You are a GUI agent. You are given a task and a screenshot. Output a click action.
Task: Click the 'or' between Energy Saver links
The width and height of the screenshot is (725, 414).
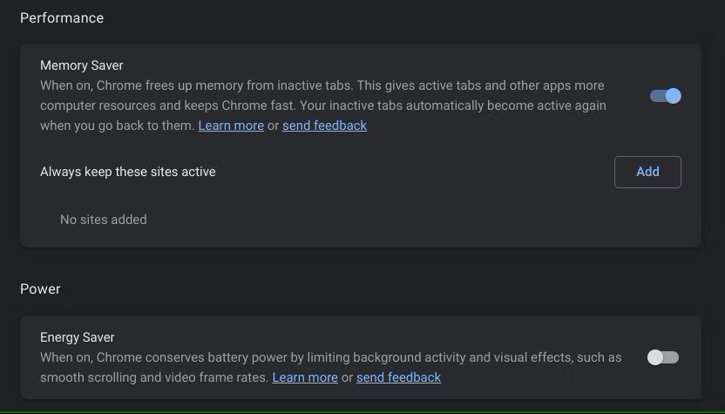pyautogui.click(x=347, y=377)
